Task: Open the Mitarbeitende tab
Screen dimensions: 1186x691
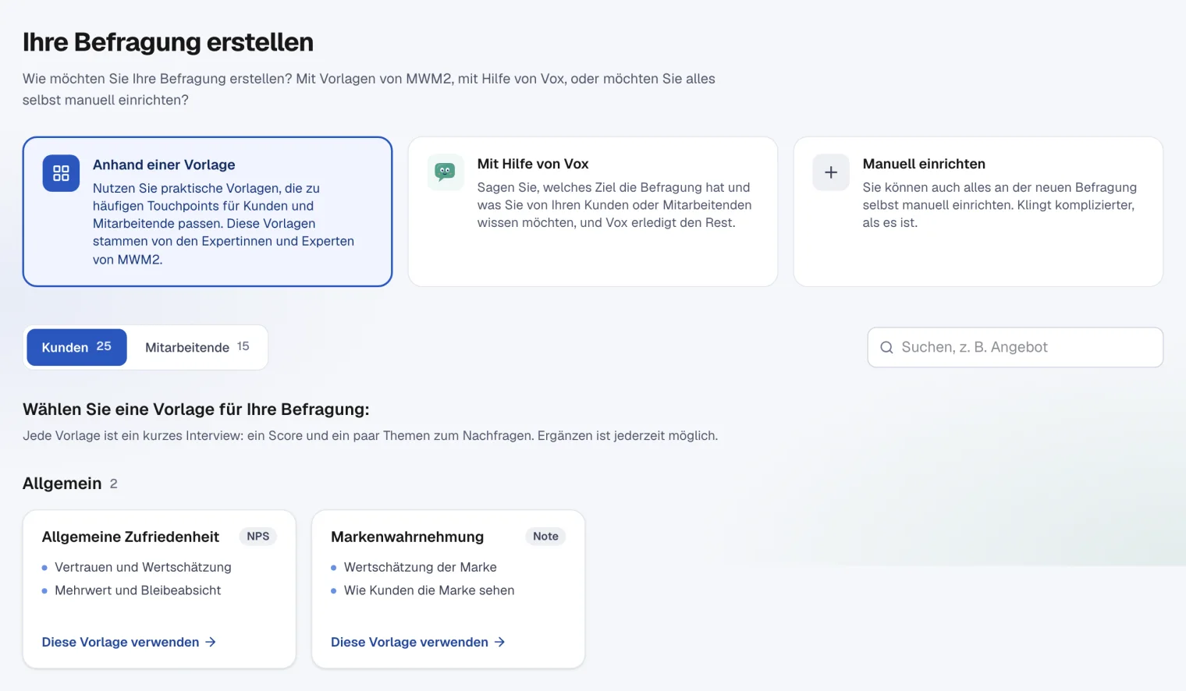Action: coord(197,347)
